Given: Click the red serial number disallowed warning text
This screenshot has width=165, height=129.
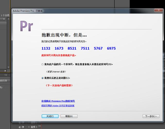Looking at the screenshot, I should pos(59,55).
